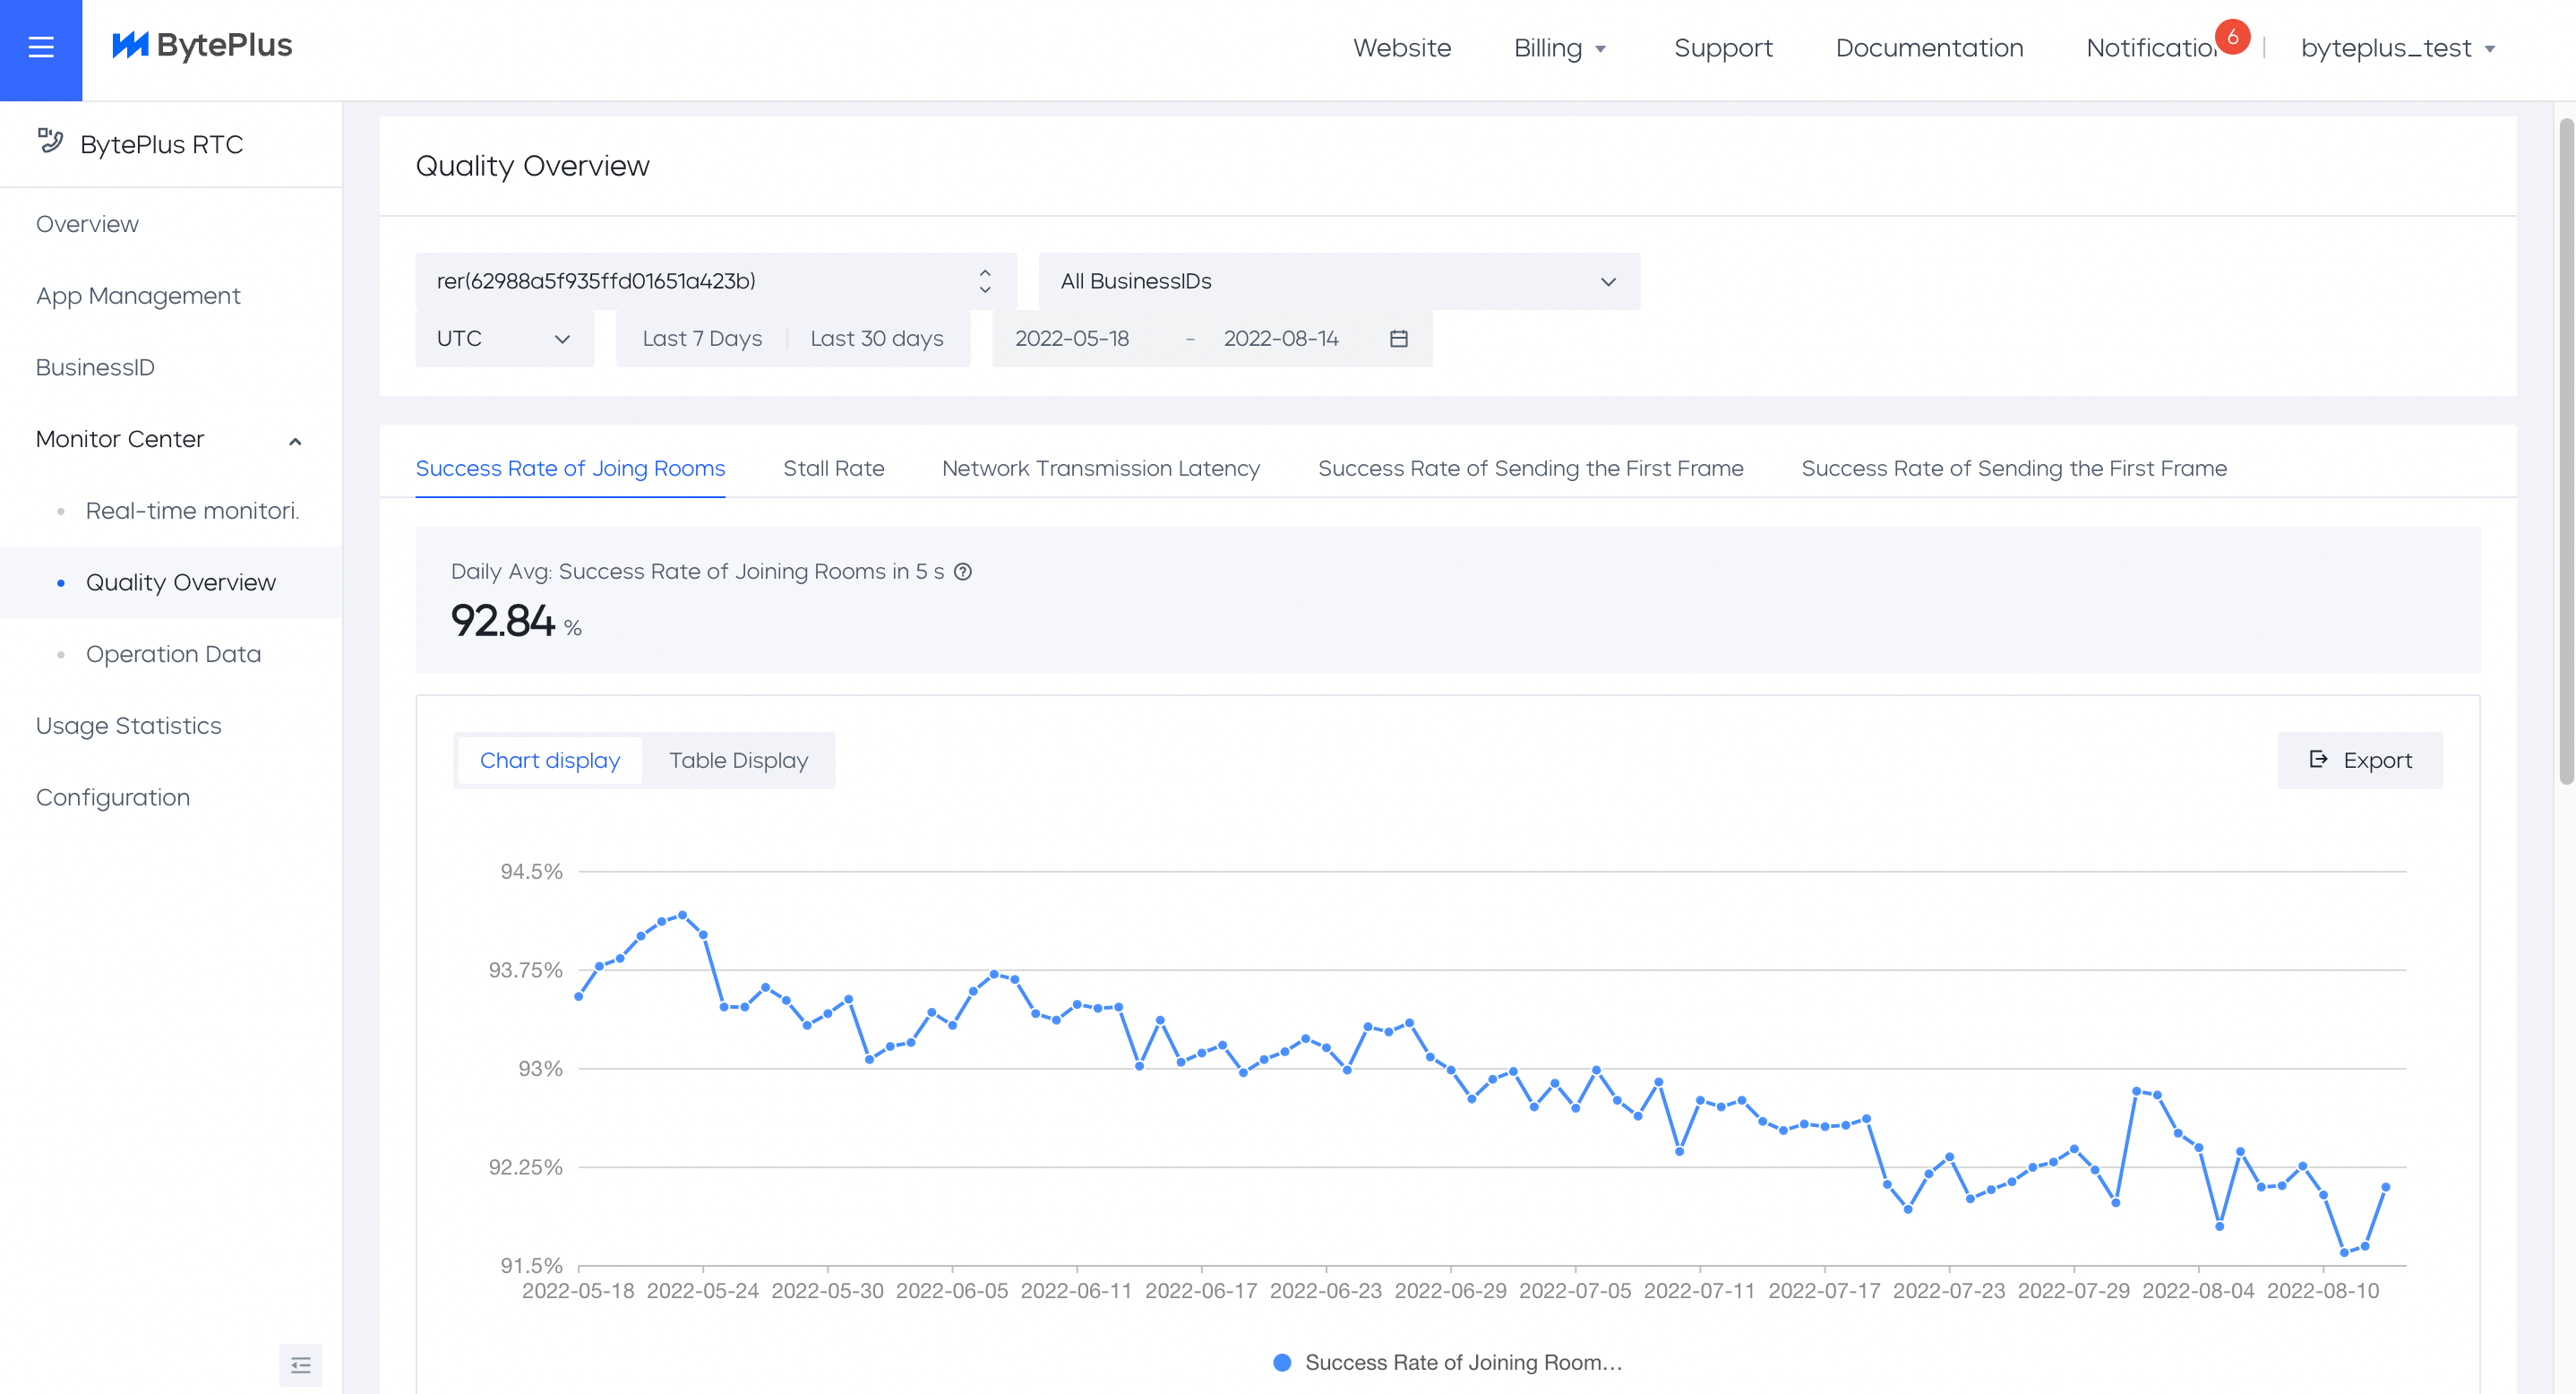Open the date range calendar icon
Viewport: 2576px width, 1394px height.
click(x=1399, y=338)
